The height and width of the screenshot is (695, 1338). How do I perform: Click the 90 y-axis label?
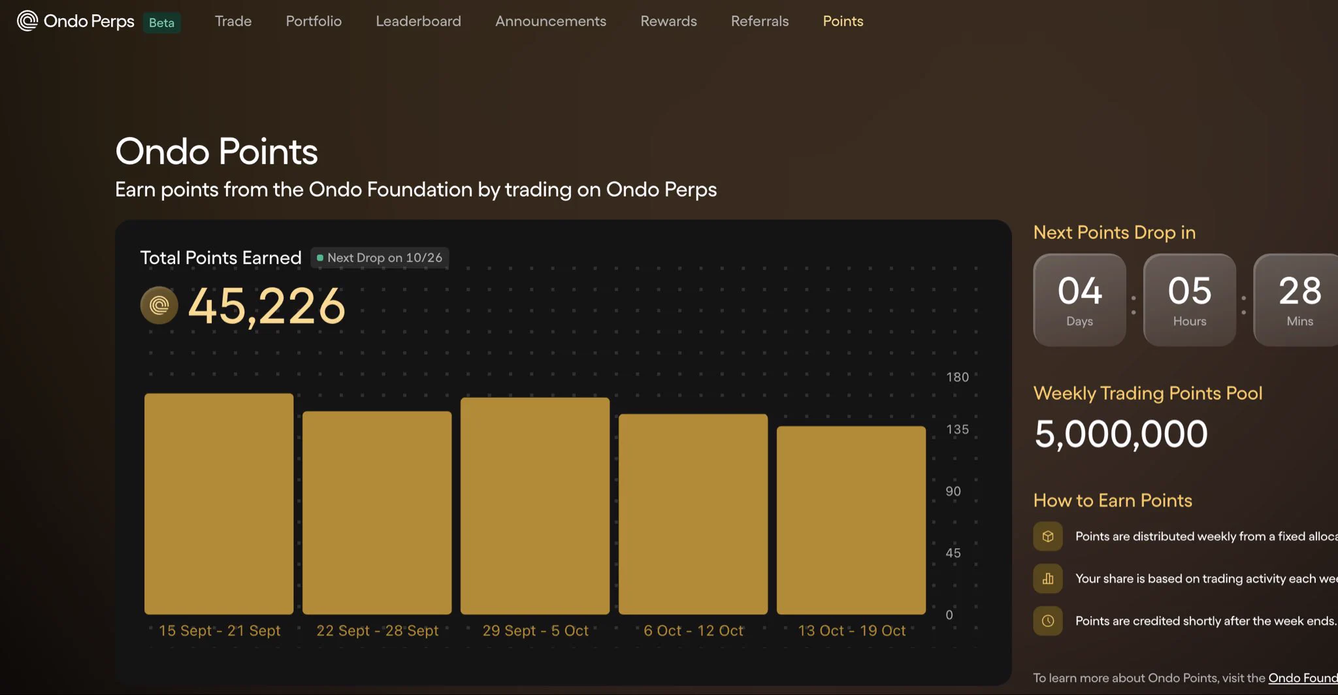(x=953, y=491)
